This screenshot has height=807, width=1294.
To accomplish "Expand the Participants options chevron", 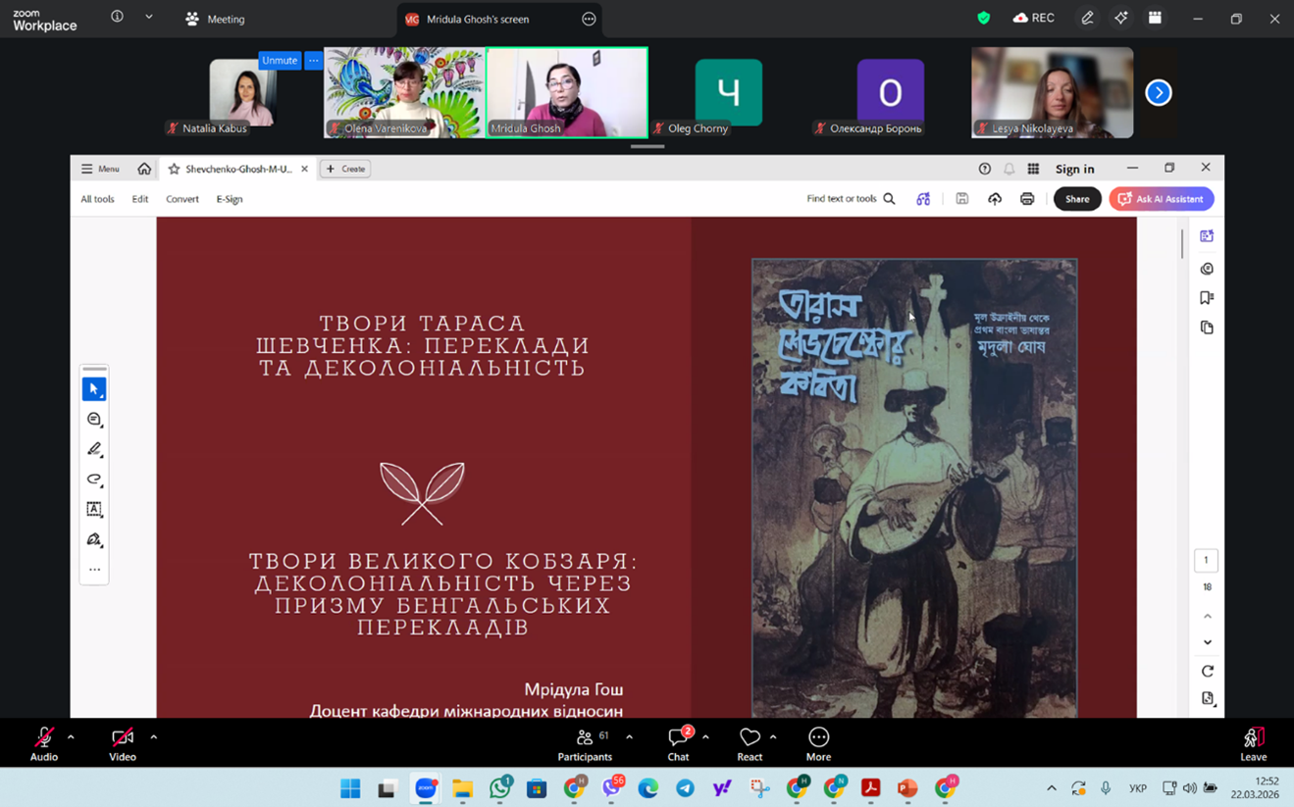I will click(629, 736).
